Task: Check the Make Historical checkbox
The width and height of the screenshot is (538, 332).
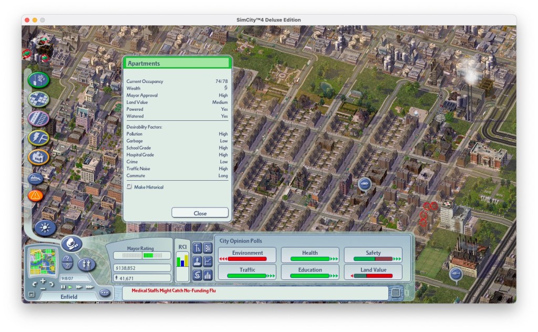Action: [129, 187]
